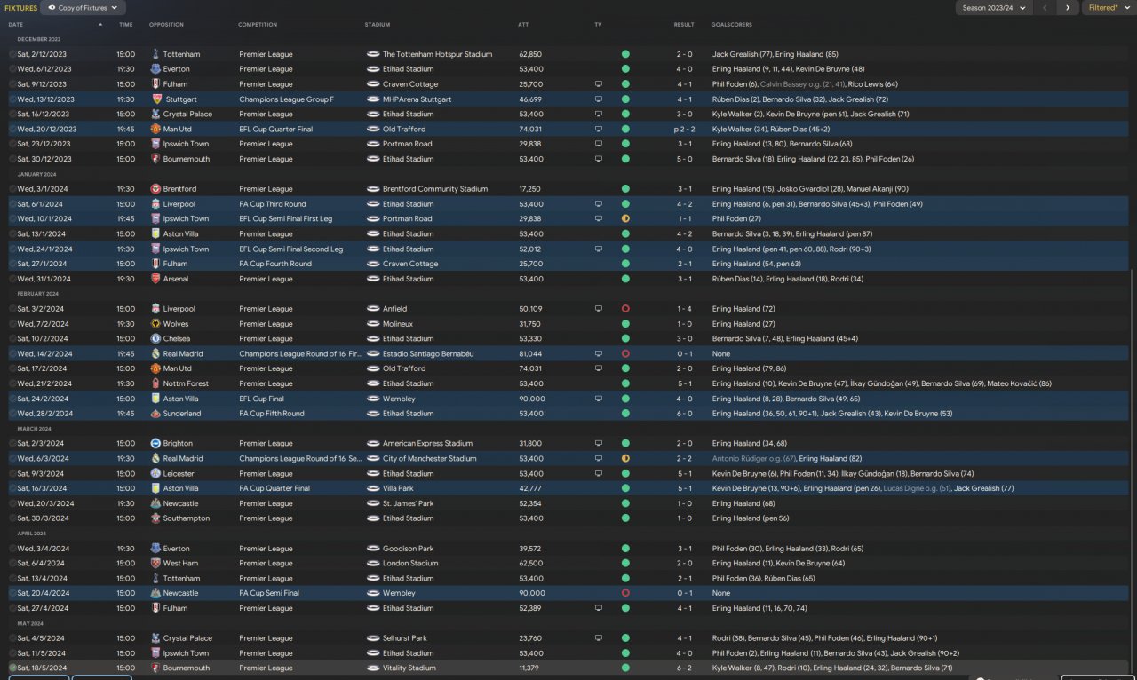Image resolution: width=1137 pixels, height=680 pixels.
Task: Tick the selector circle for Sat, 4/5/2024
Action: click(12, 638)
